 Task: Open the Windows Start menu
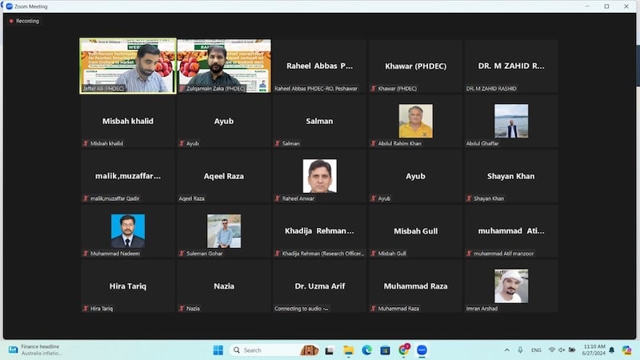tap(218, 350)
